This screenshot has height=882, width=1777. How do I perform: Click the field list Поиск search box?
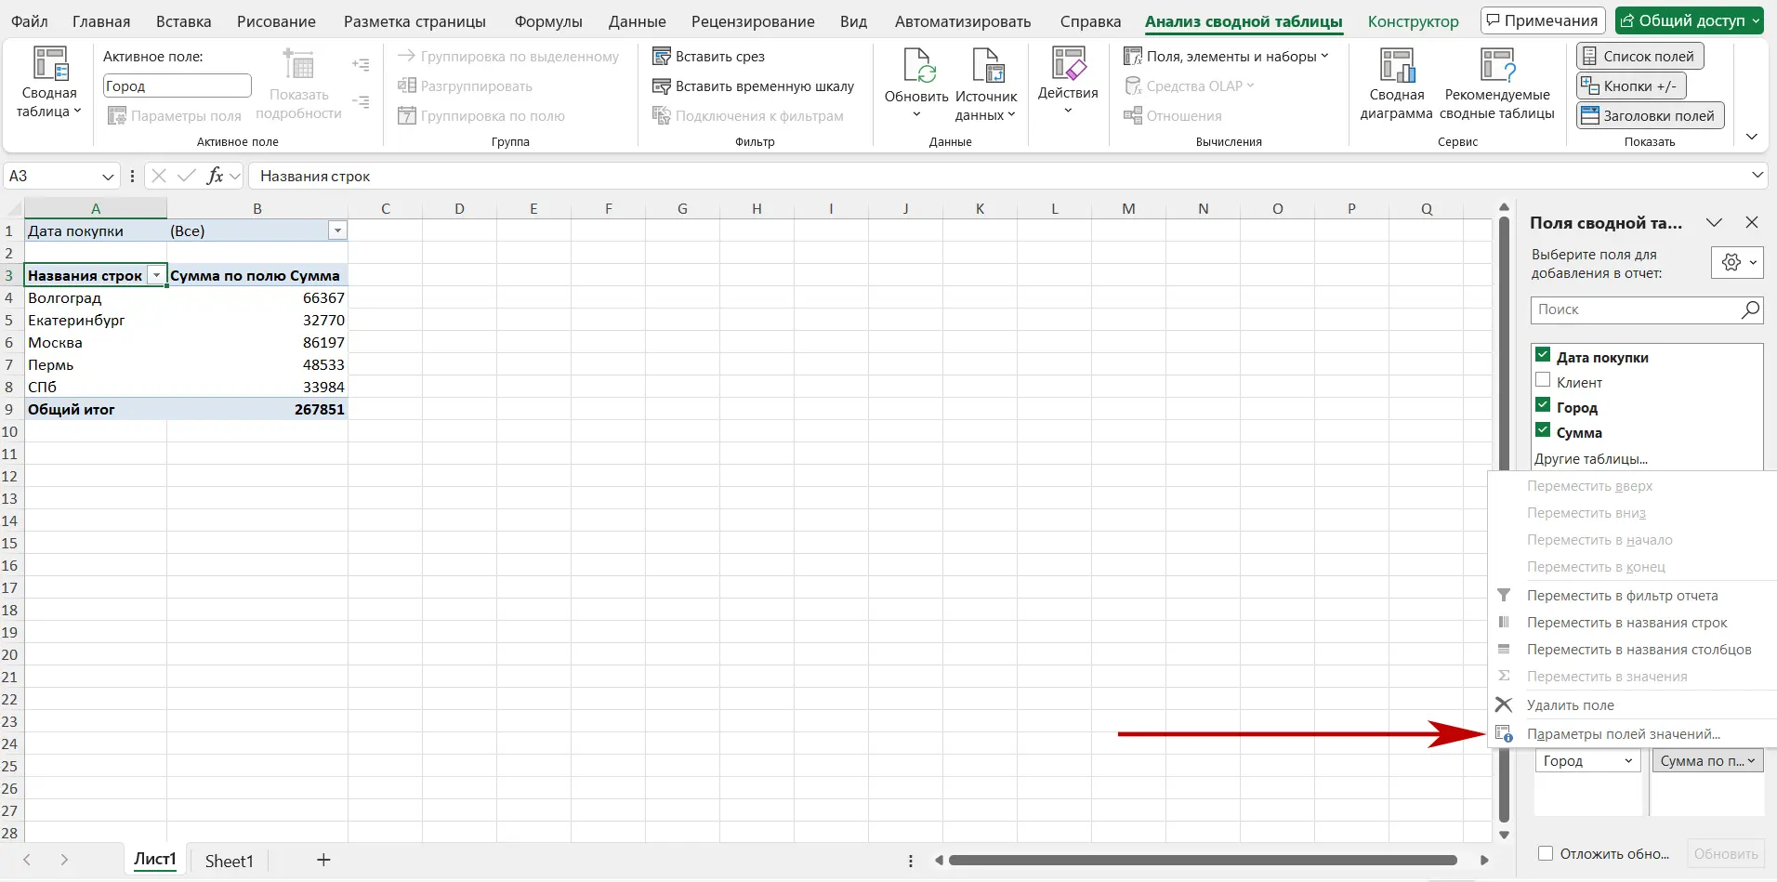coord(1636,309)
